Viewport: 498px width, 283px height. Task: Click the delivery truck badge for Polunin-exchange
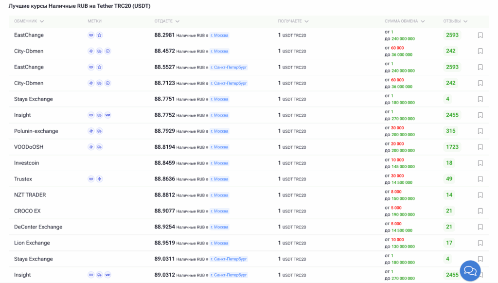point(99,131)
